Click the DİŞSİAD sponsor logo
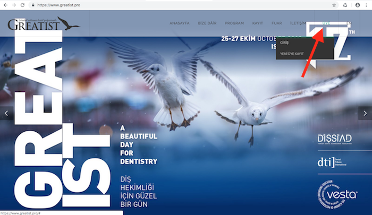372x215 pixels. click(334, 140)
